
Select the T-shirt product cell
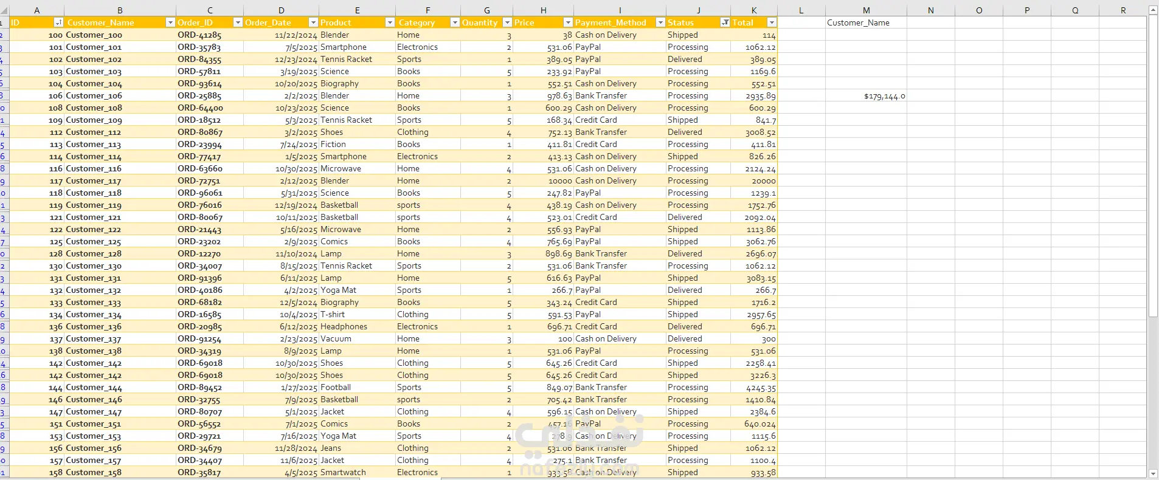click(x=357, y=314)
